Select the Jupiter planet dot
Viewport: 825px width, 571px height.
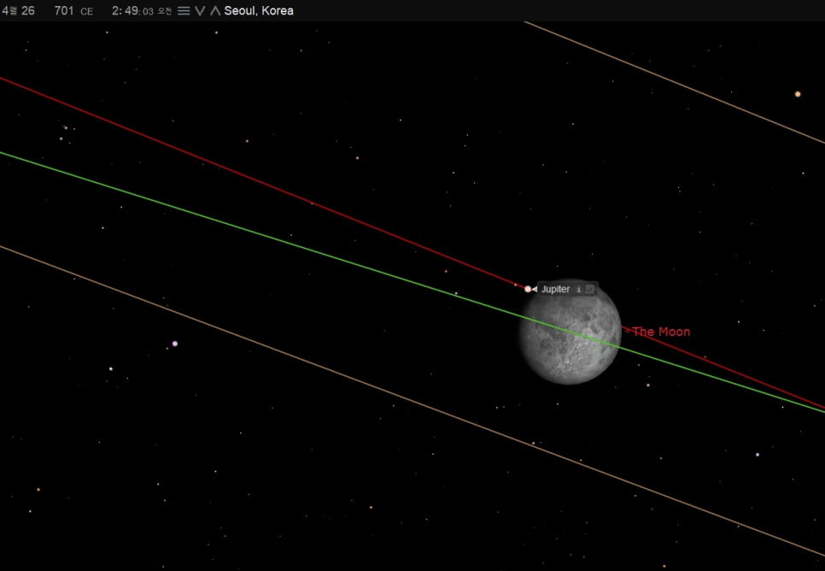click(528, 289)
